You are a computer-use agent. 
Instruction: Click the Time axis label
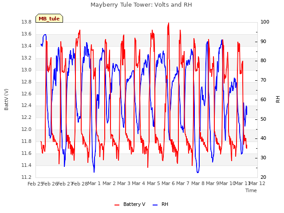point(251,190)
